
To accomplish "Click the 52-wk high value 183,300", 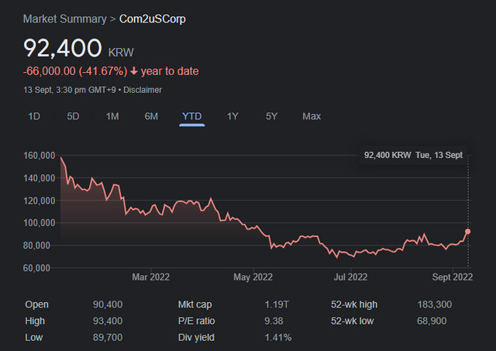I will [434, 305].
